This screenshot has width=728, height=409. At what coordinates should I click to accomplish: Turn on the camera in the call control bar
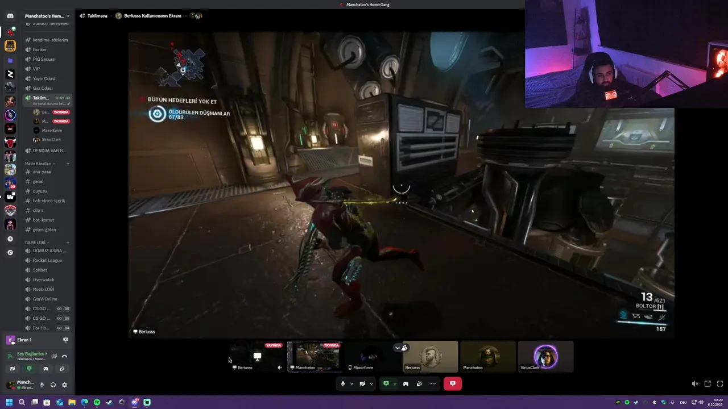point(362,383)
